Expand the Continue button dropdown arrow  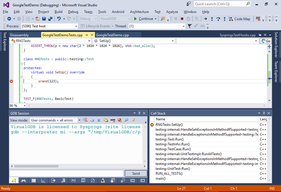[x=156, y=19]
